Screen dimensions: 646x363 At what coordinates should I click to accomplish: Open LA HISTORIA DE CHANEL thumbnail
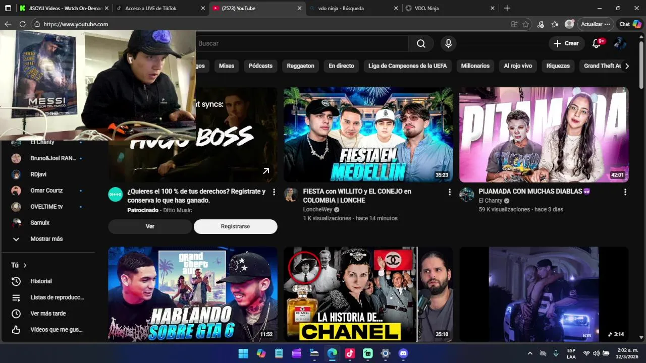pyautogui.click(x=368, y=294)
